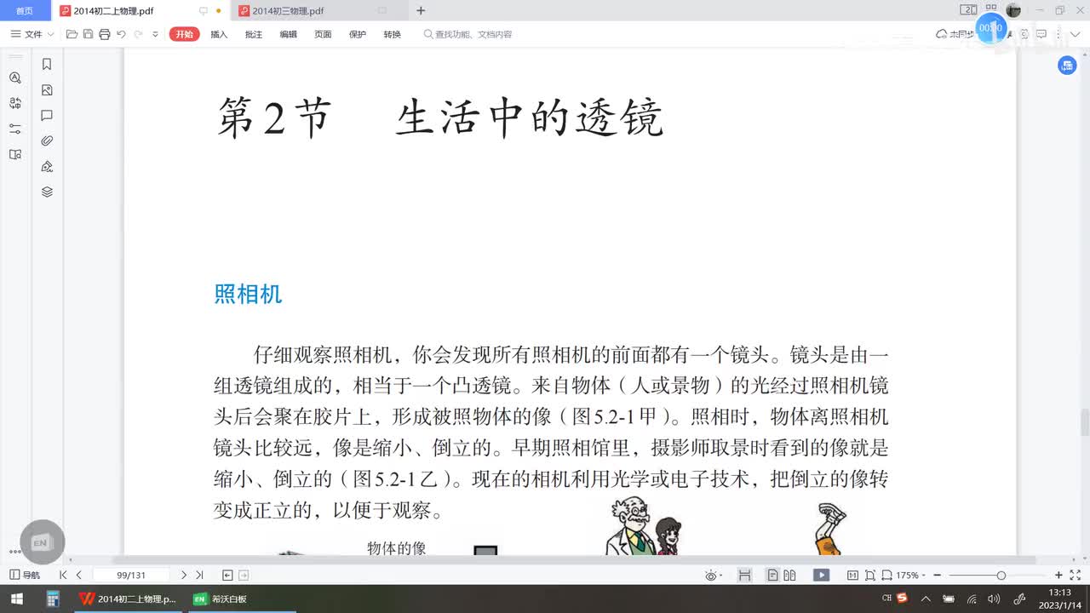Select the 转换 ribbon tab

point(392,34)
